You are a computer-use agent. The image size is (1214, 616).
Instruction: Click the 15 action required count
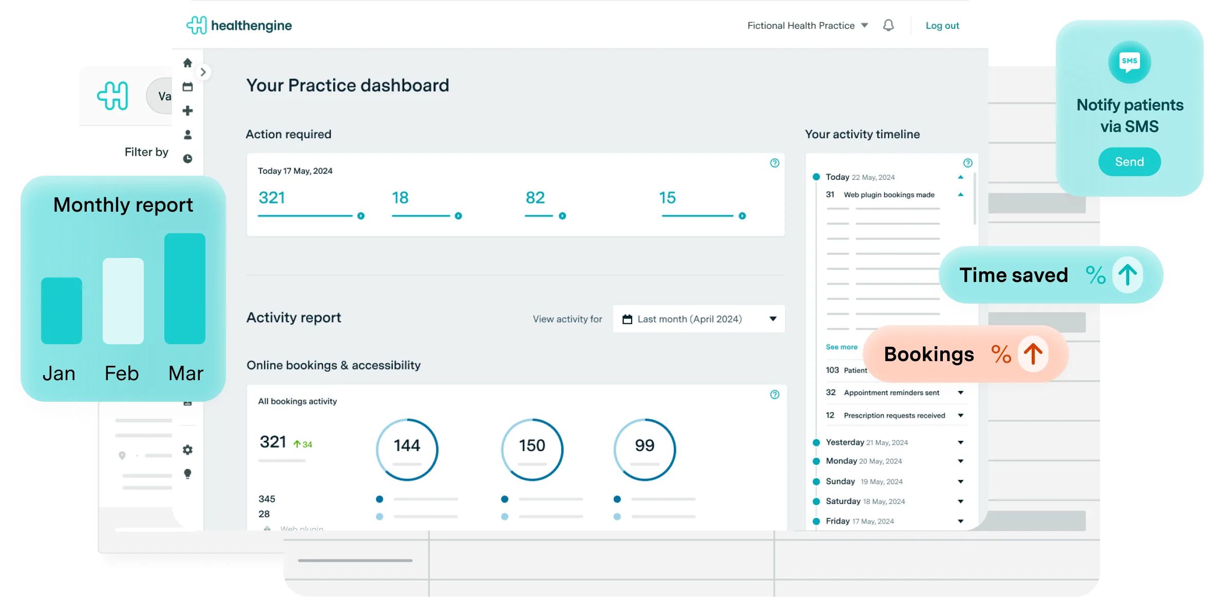668,198
